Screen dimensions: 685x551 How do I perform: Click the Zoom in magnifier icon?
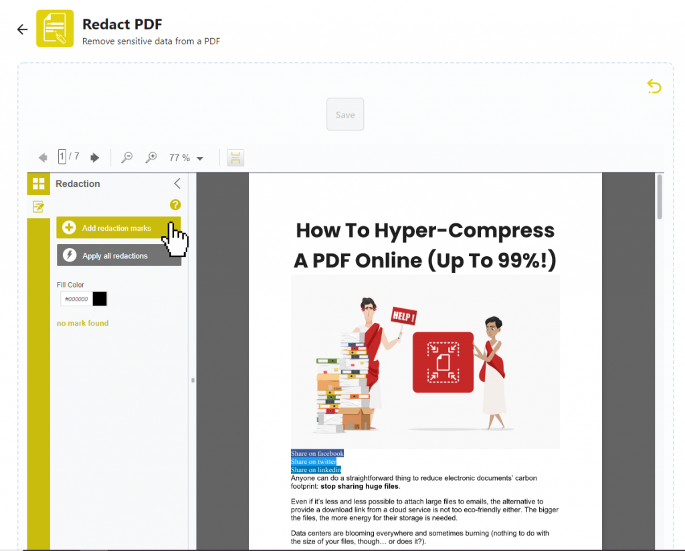coord(151,157)
